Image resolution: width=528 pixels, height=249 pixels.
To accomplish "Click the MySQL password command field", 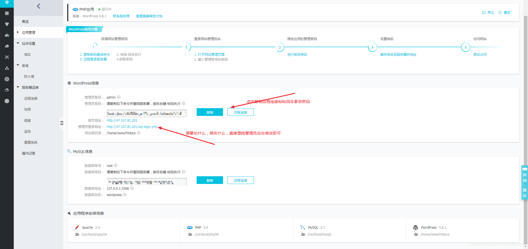I will (x=147, y=181).
